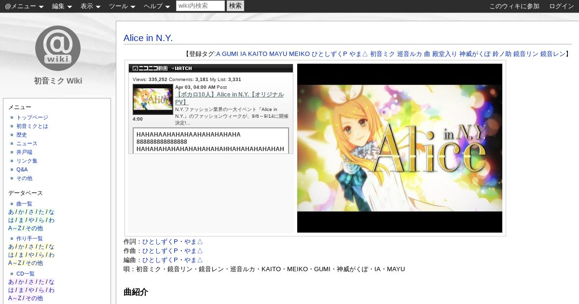The image size is (579, 304).
Task: Focus the wiki内検索 search field
Action: 200,6
